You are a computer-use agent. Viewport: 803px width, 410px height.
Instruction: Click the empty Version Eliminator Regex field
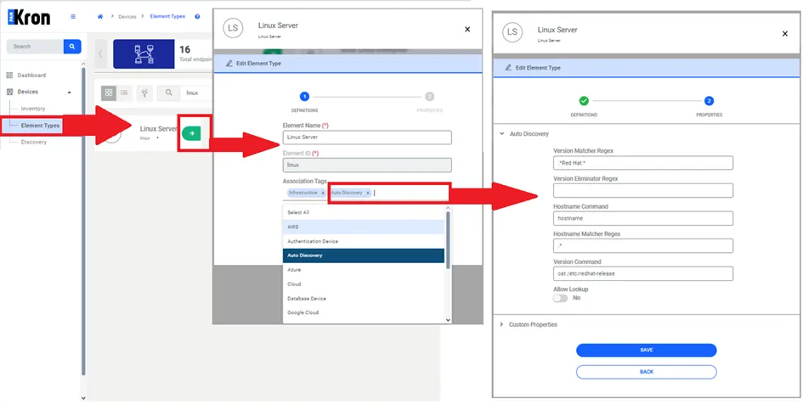coord(643,190)
